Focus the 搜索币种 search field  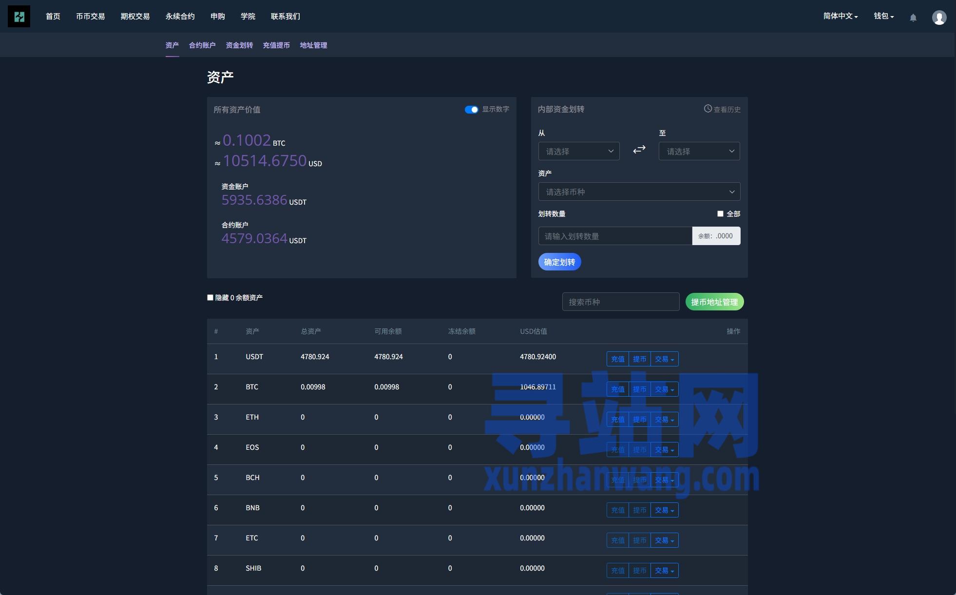621,302
